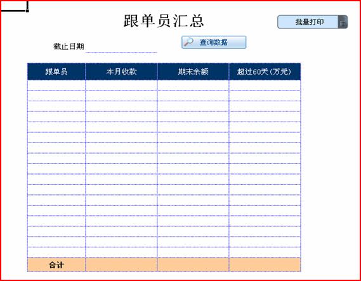Select first empty cell under 期末余额

coord(193,85)
